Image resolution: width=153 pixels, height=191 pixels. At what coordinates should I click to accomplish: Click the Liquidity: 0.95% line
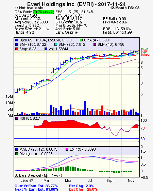(27, 25)
